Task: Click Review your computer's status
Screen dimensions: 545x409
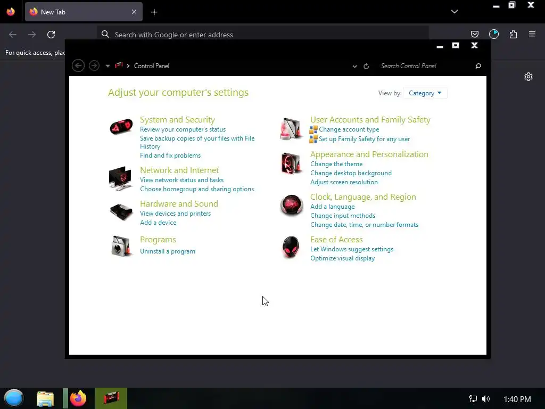Action: 183,129
